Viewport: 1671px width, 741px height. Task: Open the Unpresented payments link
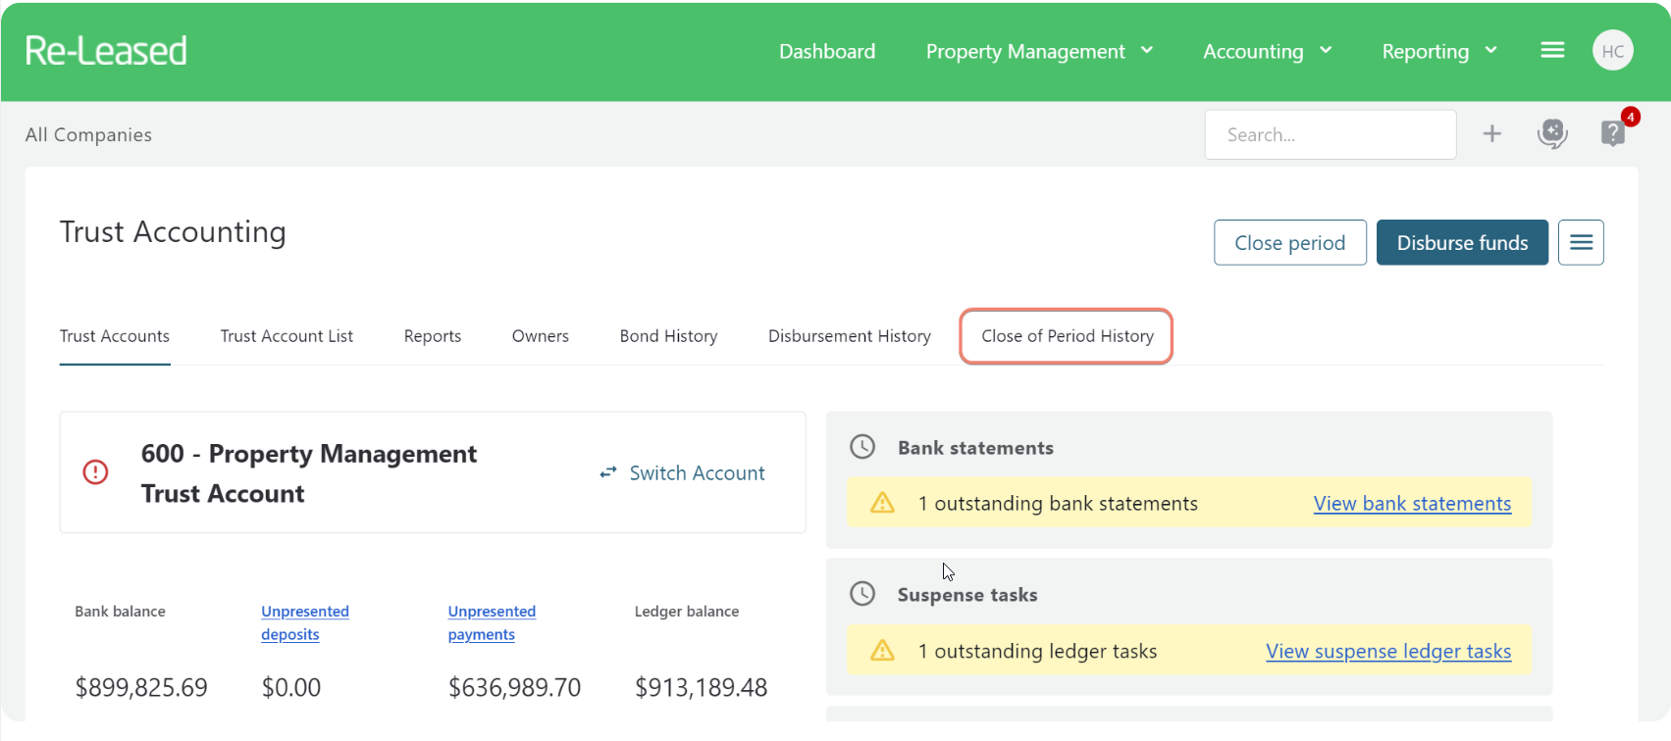coord(492,622)
